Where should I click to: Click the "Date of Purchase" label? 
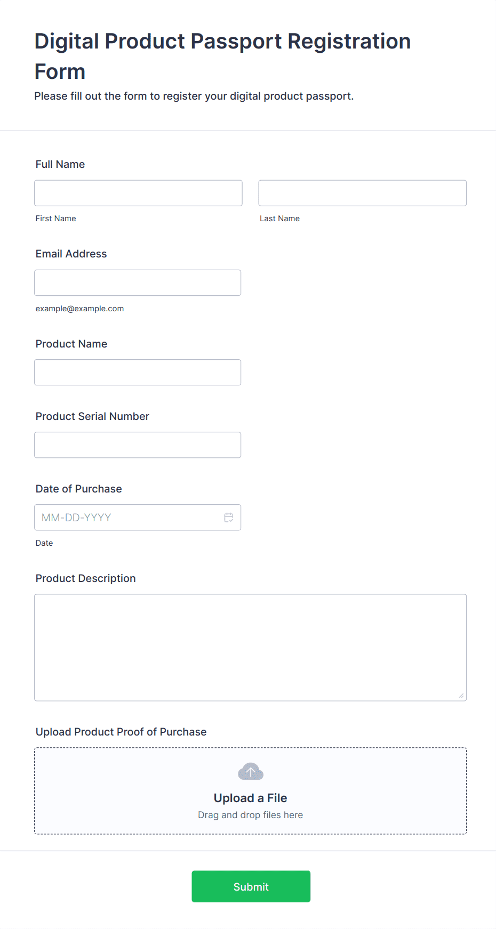(x=78, y=489)
